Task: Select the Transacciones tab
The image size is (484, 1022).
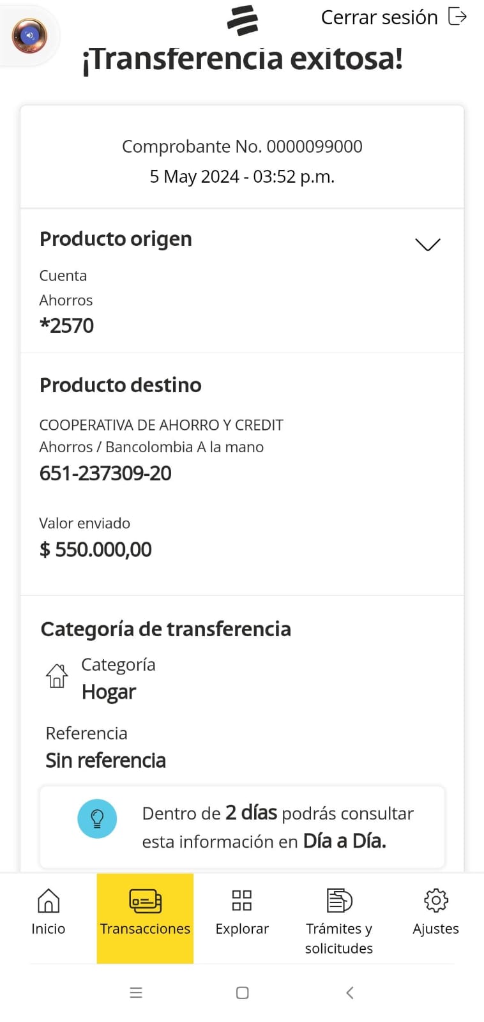Action: tap(145, 918)
